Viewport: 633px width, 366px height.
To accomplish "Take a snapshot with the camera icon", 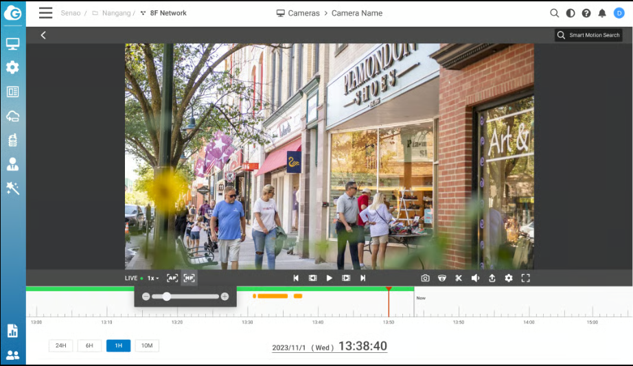I will point(426,278).
